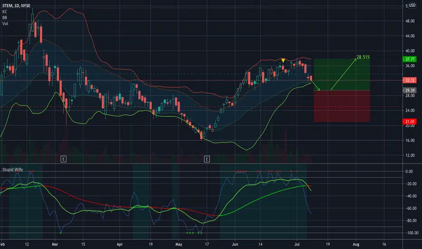Click the May earnings E marker

point(206,159)
